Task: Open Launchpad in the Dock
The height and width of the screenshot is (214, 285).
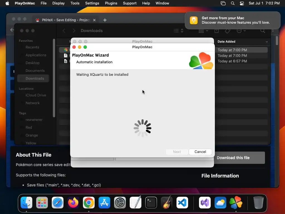Action: [x=42, y=203]
